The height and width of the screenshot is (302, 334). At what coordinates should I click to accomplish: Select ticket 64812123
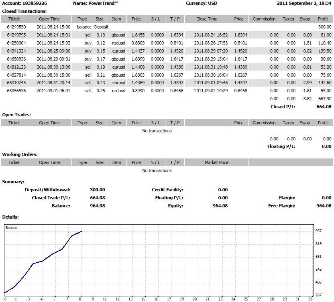(x=16, y=67)
